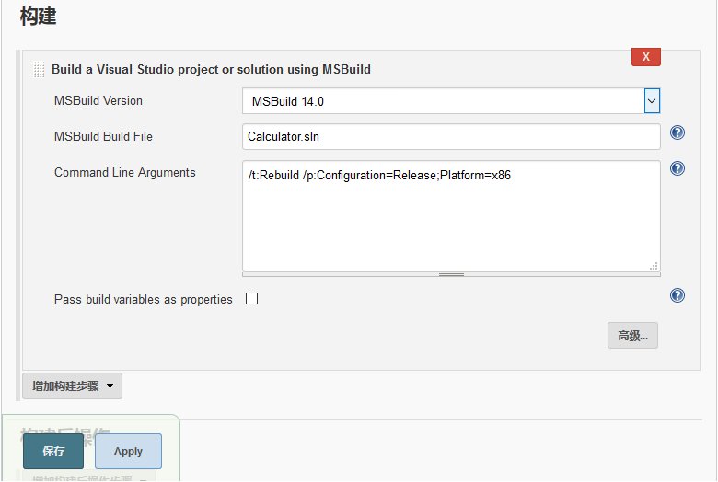Click the MSBuild Build File label
The image size is (718, 482).
coord(103,136)
